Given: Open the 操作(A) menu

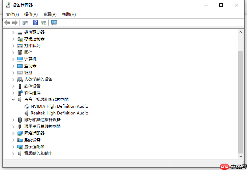Looking at the screenshot, I should (31, 14).
